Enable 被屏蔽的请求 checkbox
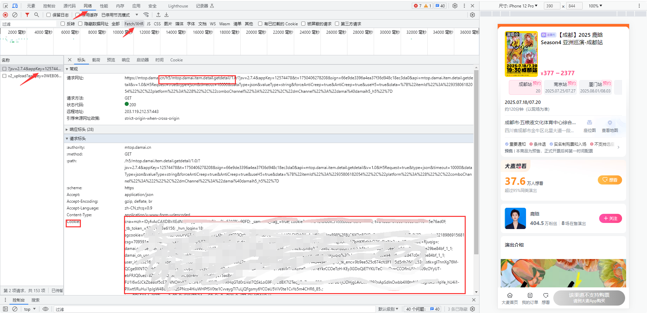 coord(303,24)
